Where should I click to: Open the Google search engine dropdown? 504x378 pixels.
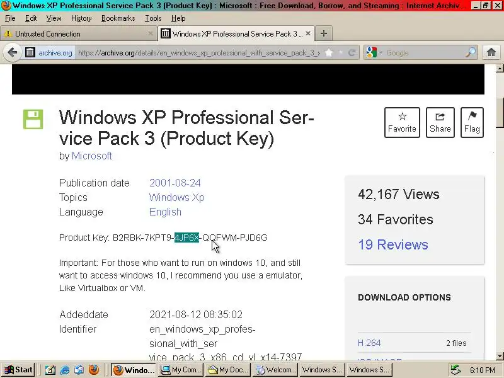pos(374,52)
